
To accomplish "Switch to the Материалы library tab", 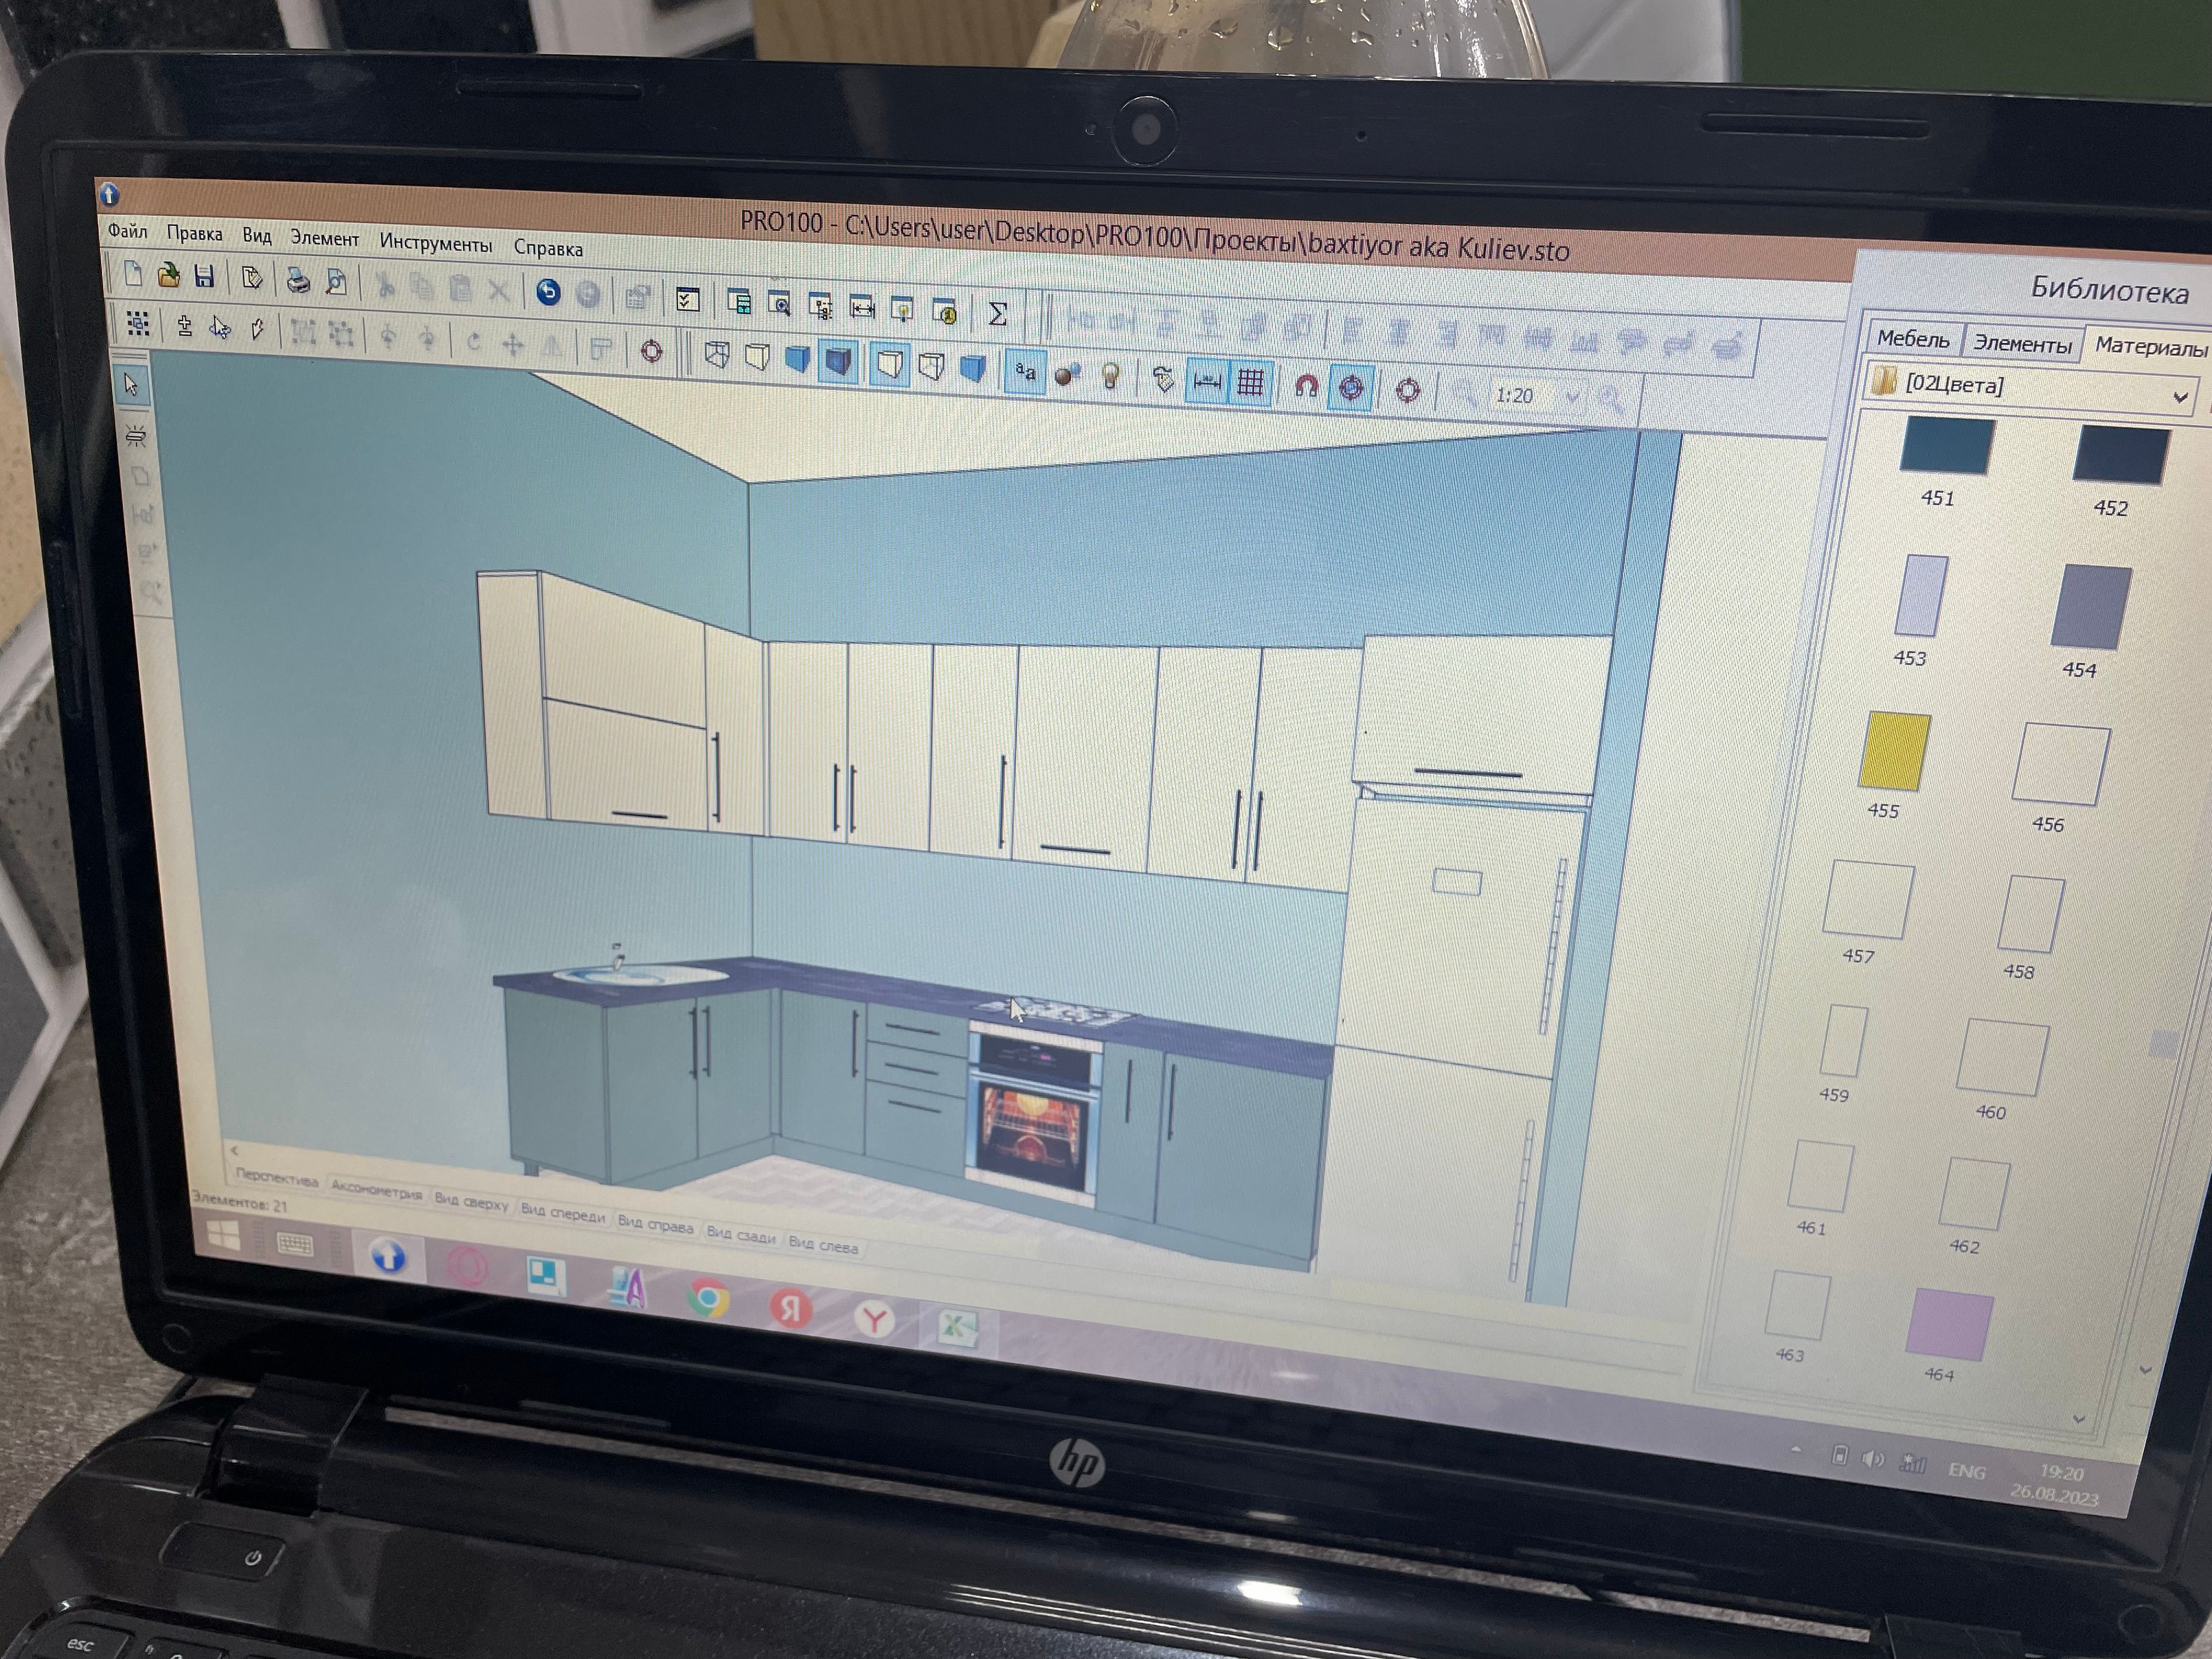I will pyautogui.click(x=2150, y=347).
